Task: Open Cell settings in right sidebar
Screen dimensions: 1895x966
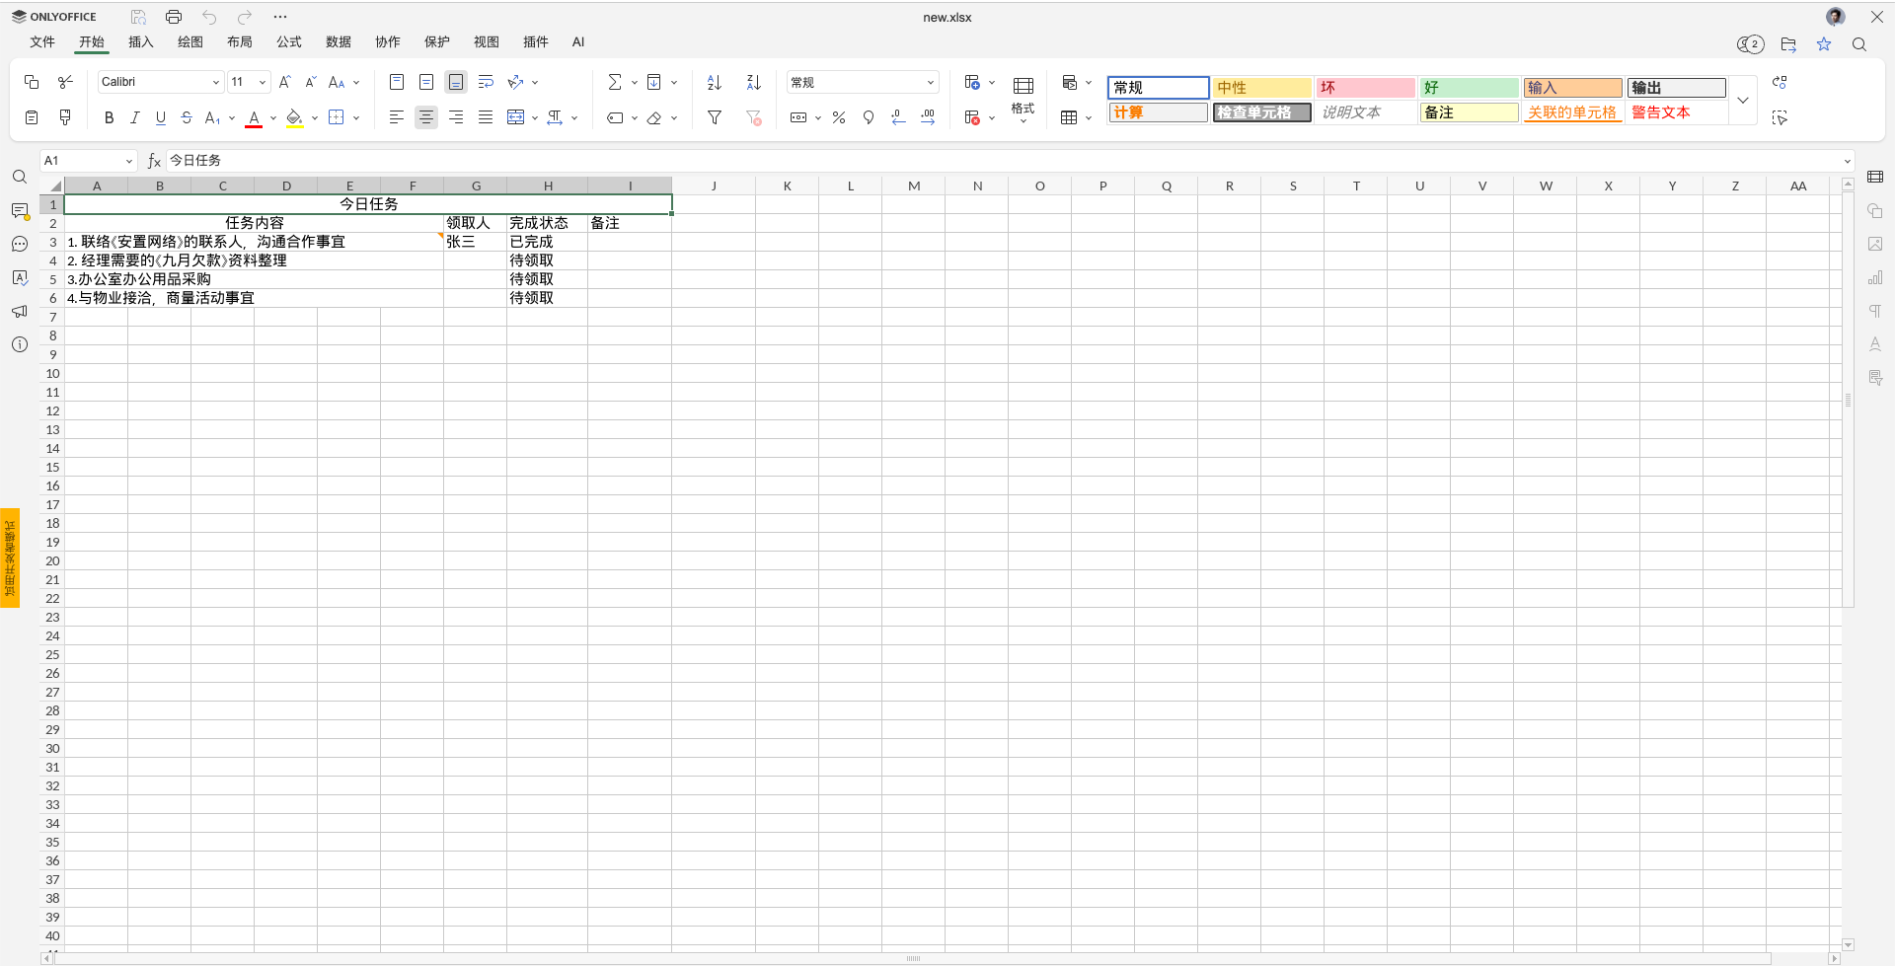Action: point(1875,178)
